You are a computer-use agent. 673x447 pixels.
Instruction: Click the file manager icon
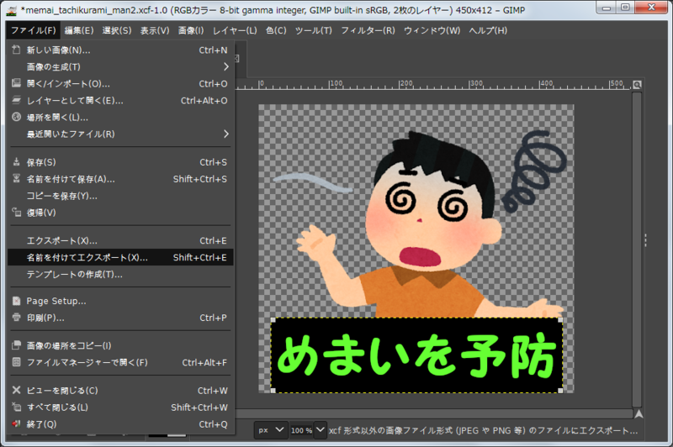point(16,362)
